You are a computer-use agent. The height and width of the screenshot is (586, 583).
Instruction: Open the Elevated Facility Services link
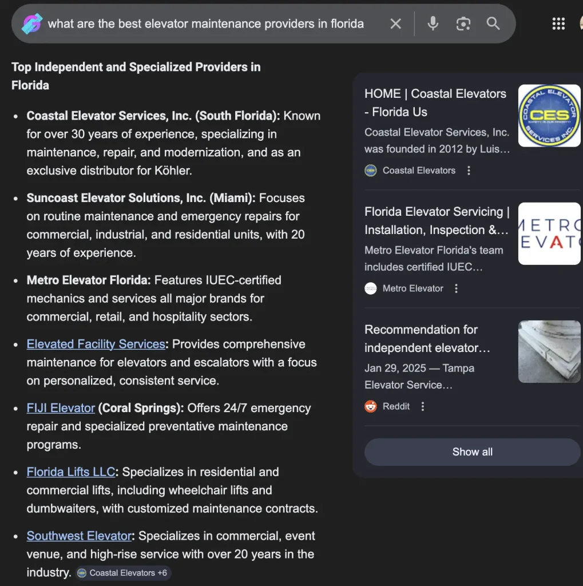(x=96, y=345)
